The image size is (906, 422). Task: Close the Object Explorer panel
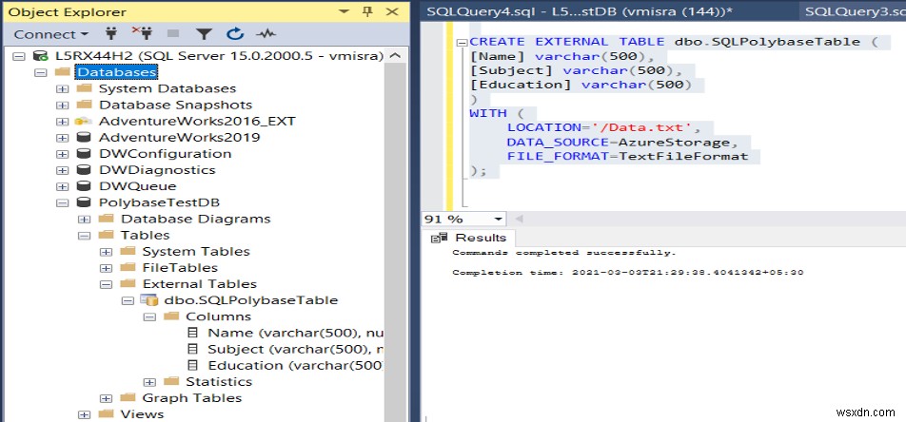[x=392, y=11]
